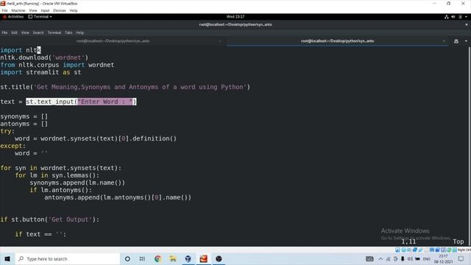Close the second terminal tab

(444, 41)
